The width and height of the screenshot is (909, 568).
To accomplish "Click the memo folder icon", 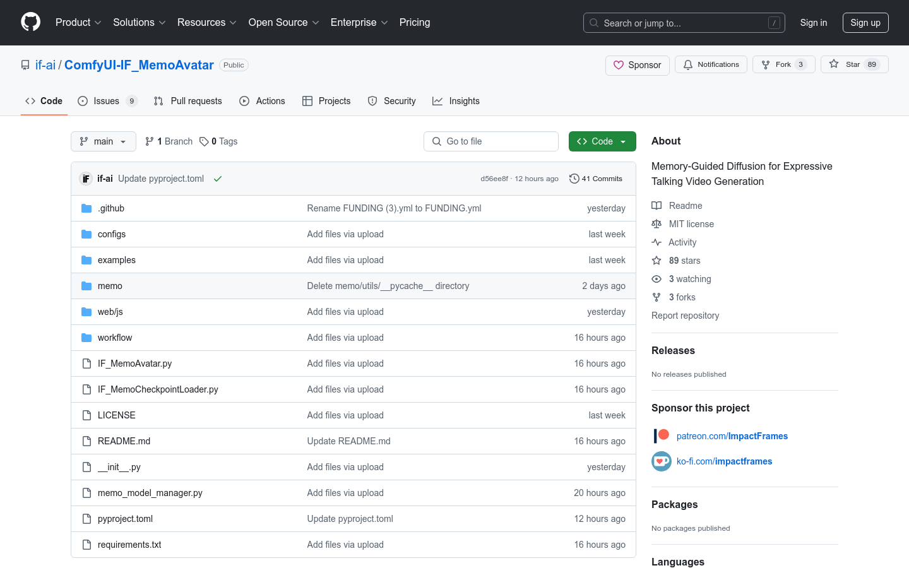I will (86, 286).
